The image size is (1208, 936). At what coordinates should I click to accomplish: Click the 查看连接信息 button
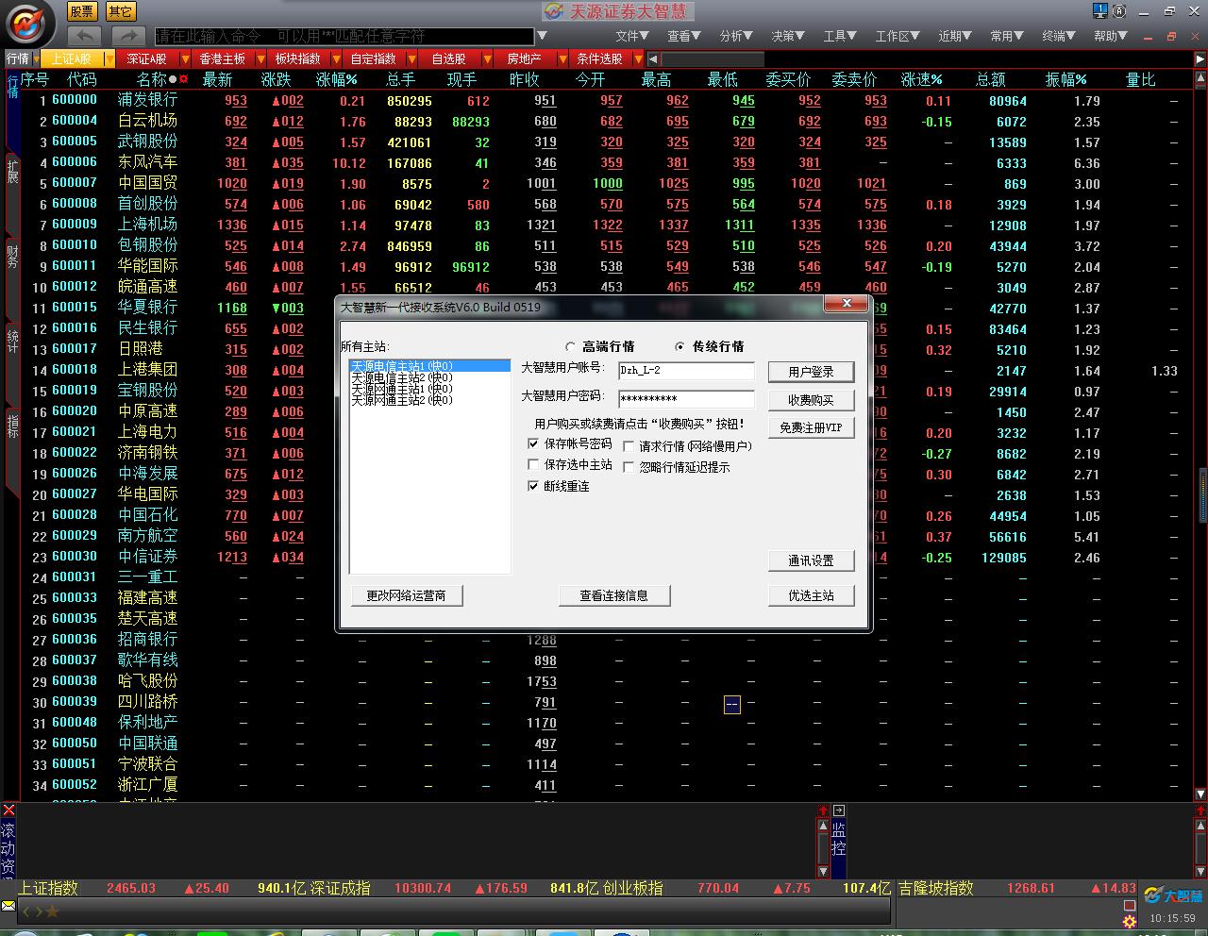point(613,595)
